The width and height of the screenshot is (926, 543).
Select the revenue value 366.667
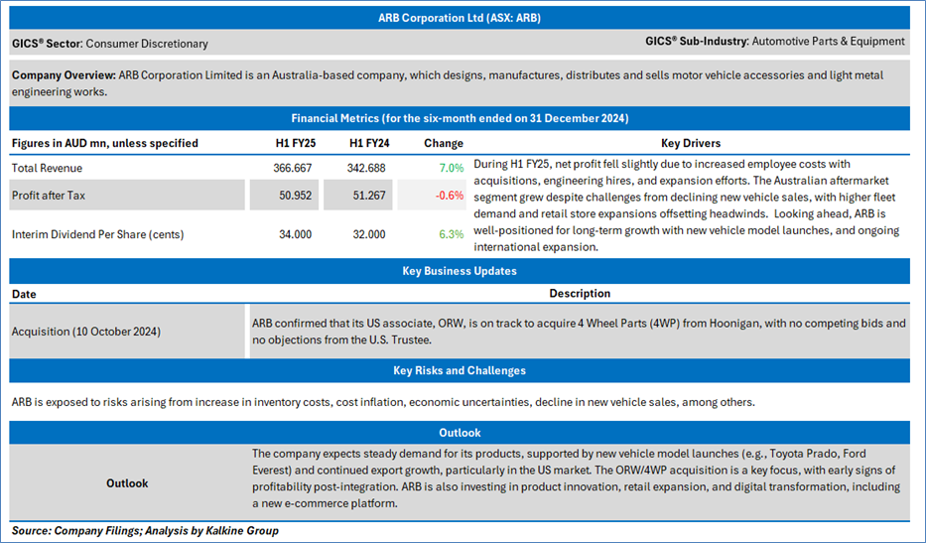pyautogui.click(x=293, y=169)
